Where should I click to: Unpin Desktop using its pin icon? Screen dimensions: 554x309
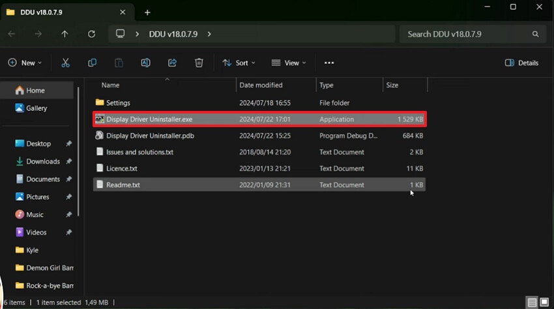69,143
